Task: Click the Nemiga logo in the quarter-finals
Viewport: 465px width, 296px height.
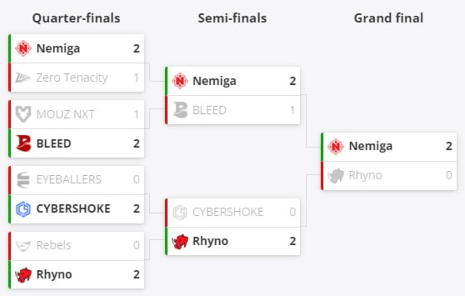Action: pyautogui.click(x=23, y=48)
